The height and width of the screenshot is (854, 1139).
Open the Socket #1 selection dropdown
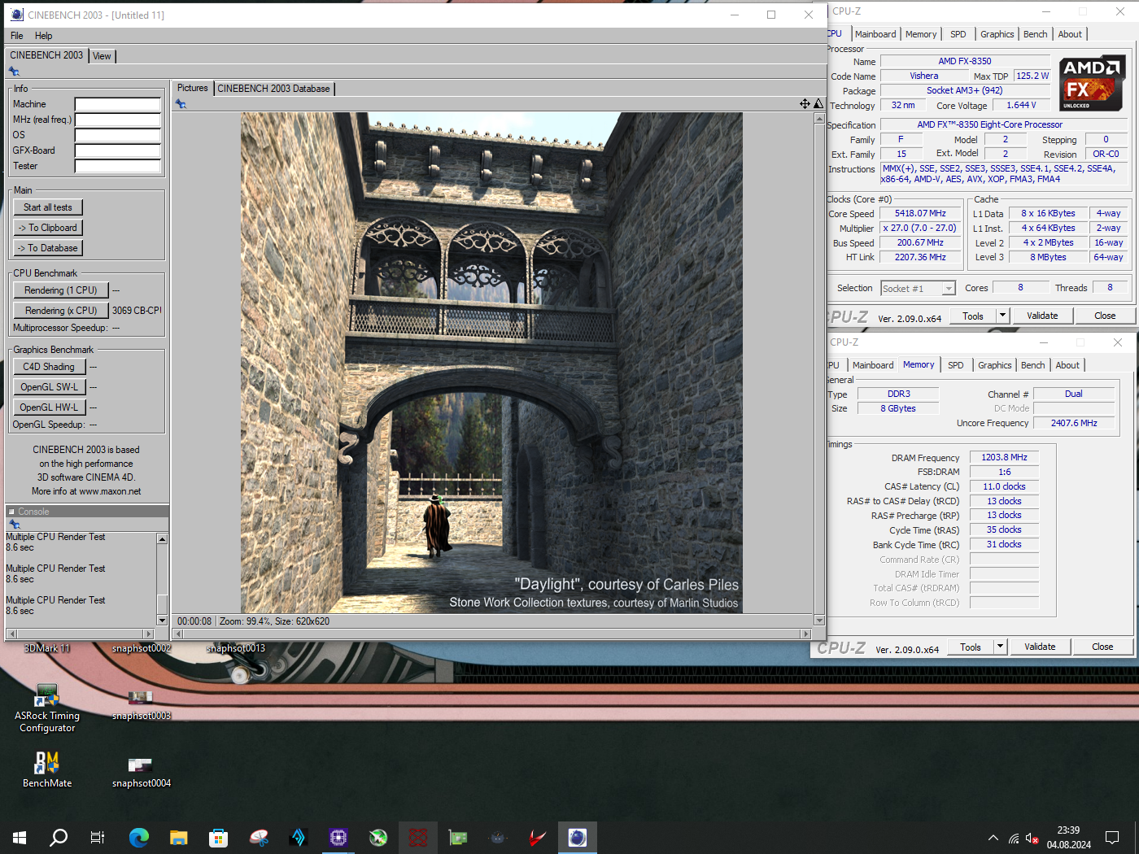point(949,289)
